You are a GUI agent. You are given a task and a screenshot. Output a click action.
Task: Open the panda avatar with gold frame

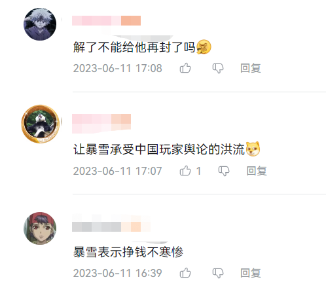click(x=40, y=124)
